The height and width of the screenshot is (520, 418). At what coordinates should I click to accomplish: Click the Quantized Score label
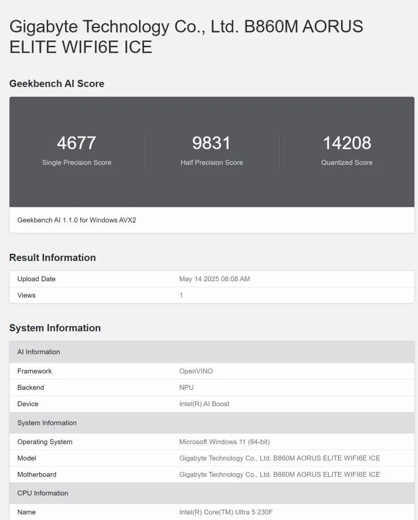coord(347,162)
